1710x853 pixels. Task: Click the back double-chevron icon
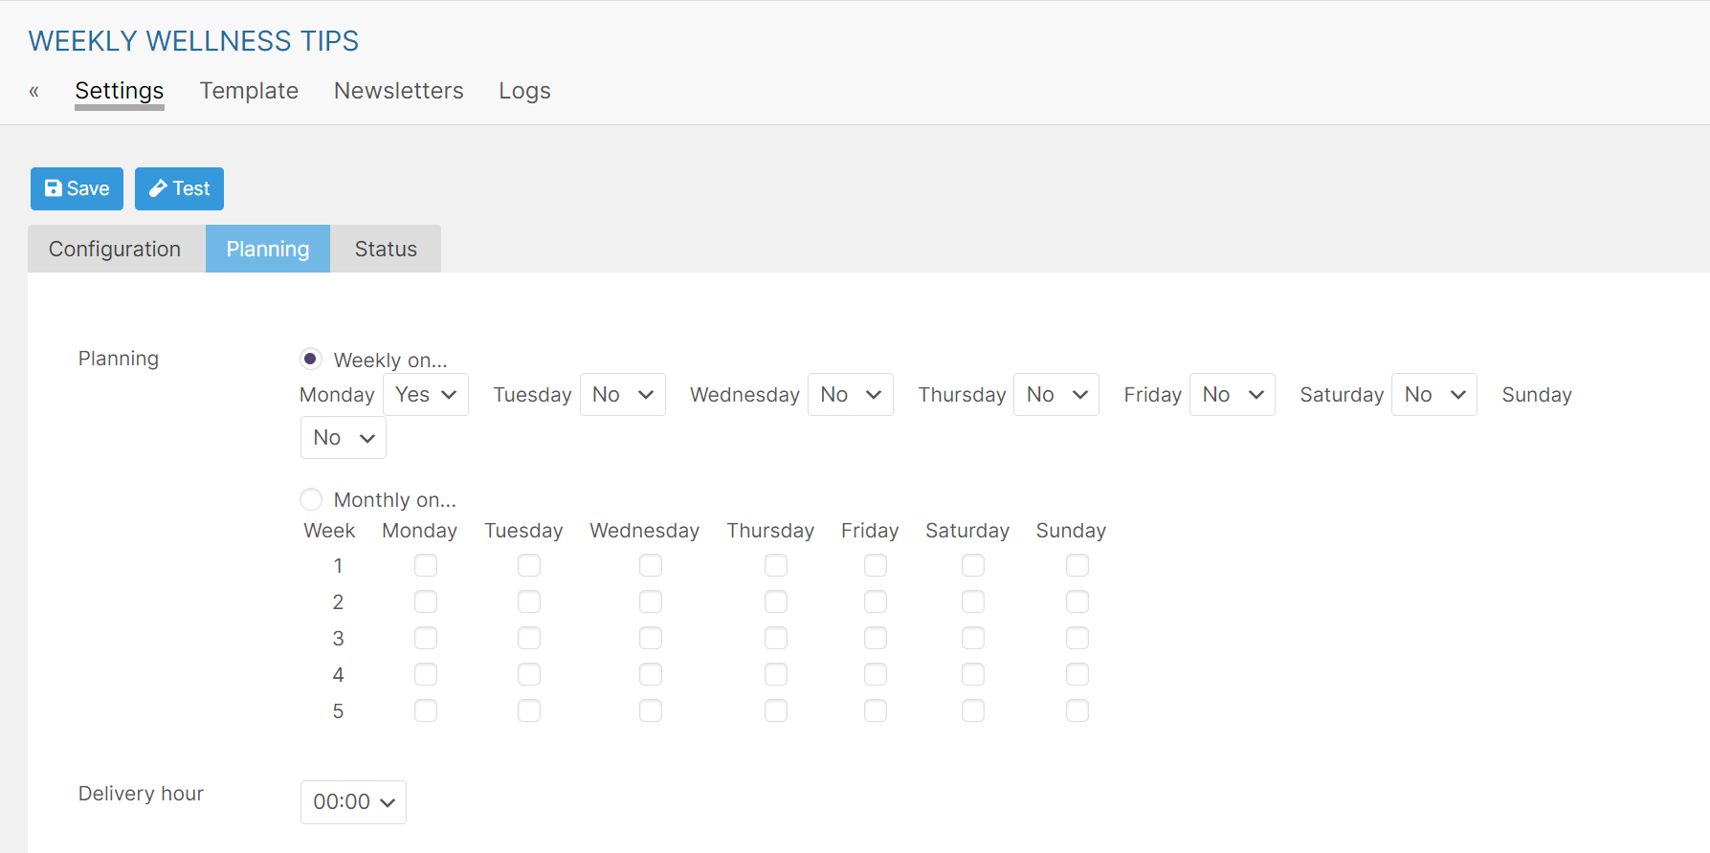[33, 92]
